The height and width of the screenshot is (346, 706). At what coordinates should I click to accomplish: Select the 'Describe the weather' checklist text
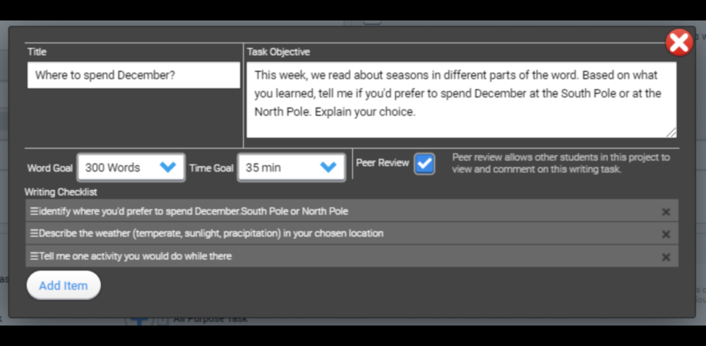pyautogui.click(x=211, y=233)
